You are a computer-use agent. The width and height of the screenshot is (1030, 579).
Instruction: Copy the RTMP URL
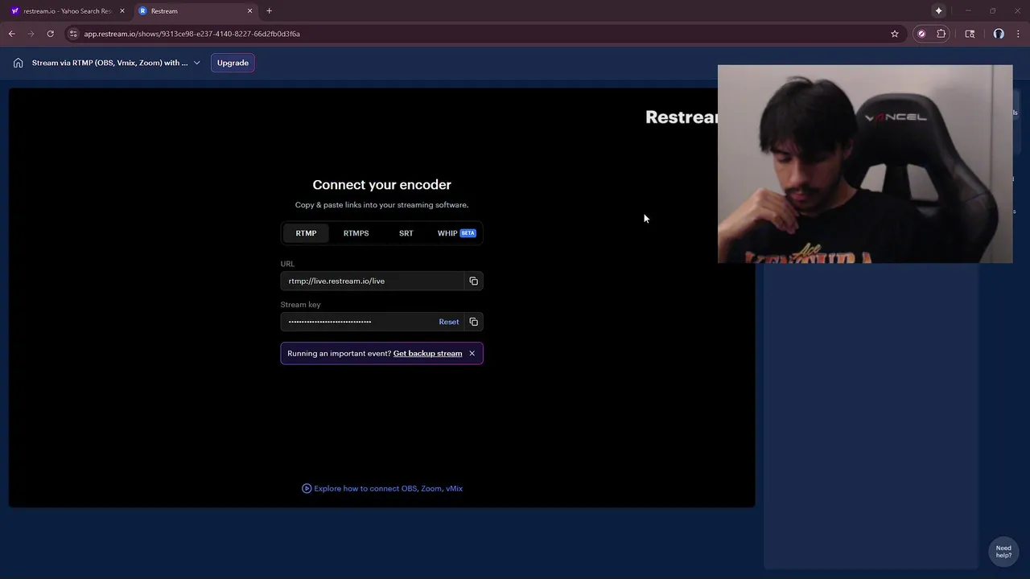473,281
